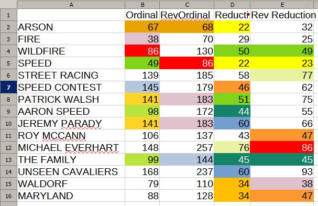This screenshot has width=318, height=206.
Task: Click MICHAEL EVERHART's RevOrdinal value 257
Action: tap(187, 147)
